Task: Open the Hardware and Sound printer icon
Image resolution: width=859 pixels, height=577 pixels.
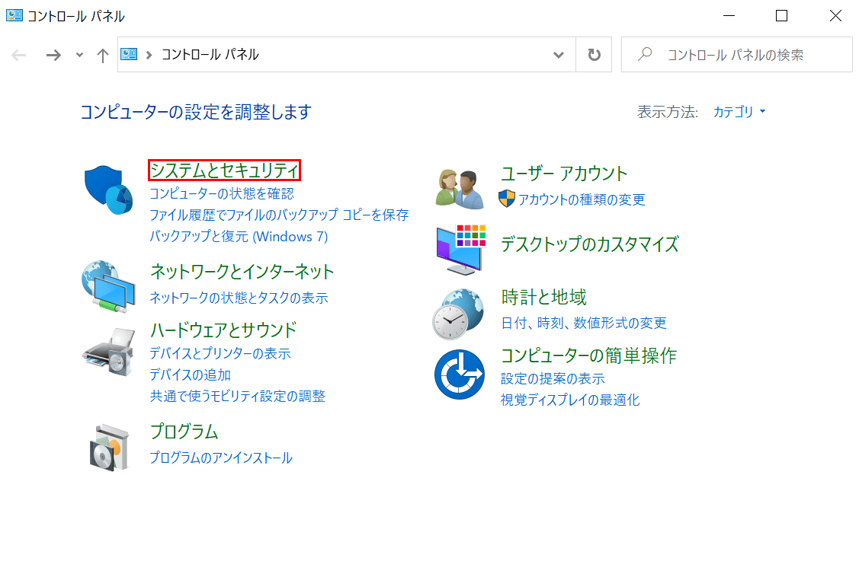Action: [108, 352]
